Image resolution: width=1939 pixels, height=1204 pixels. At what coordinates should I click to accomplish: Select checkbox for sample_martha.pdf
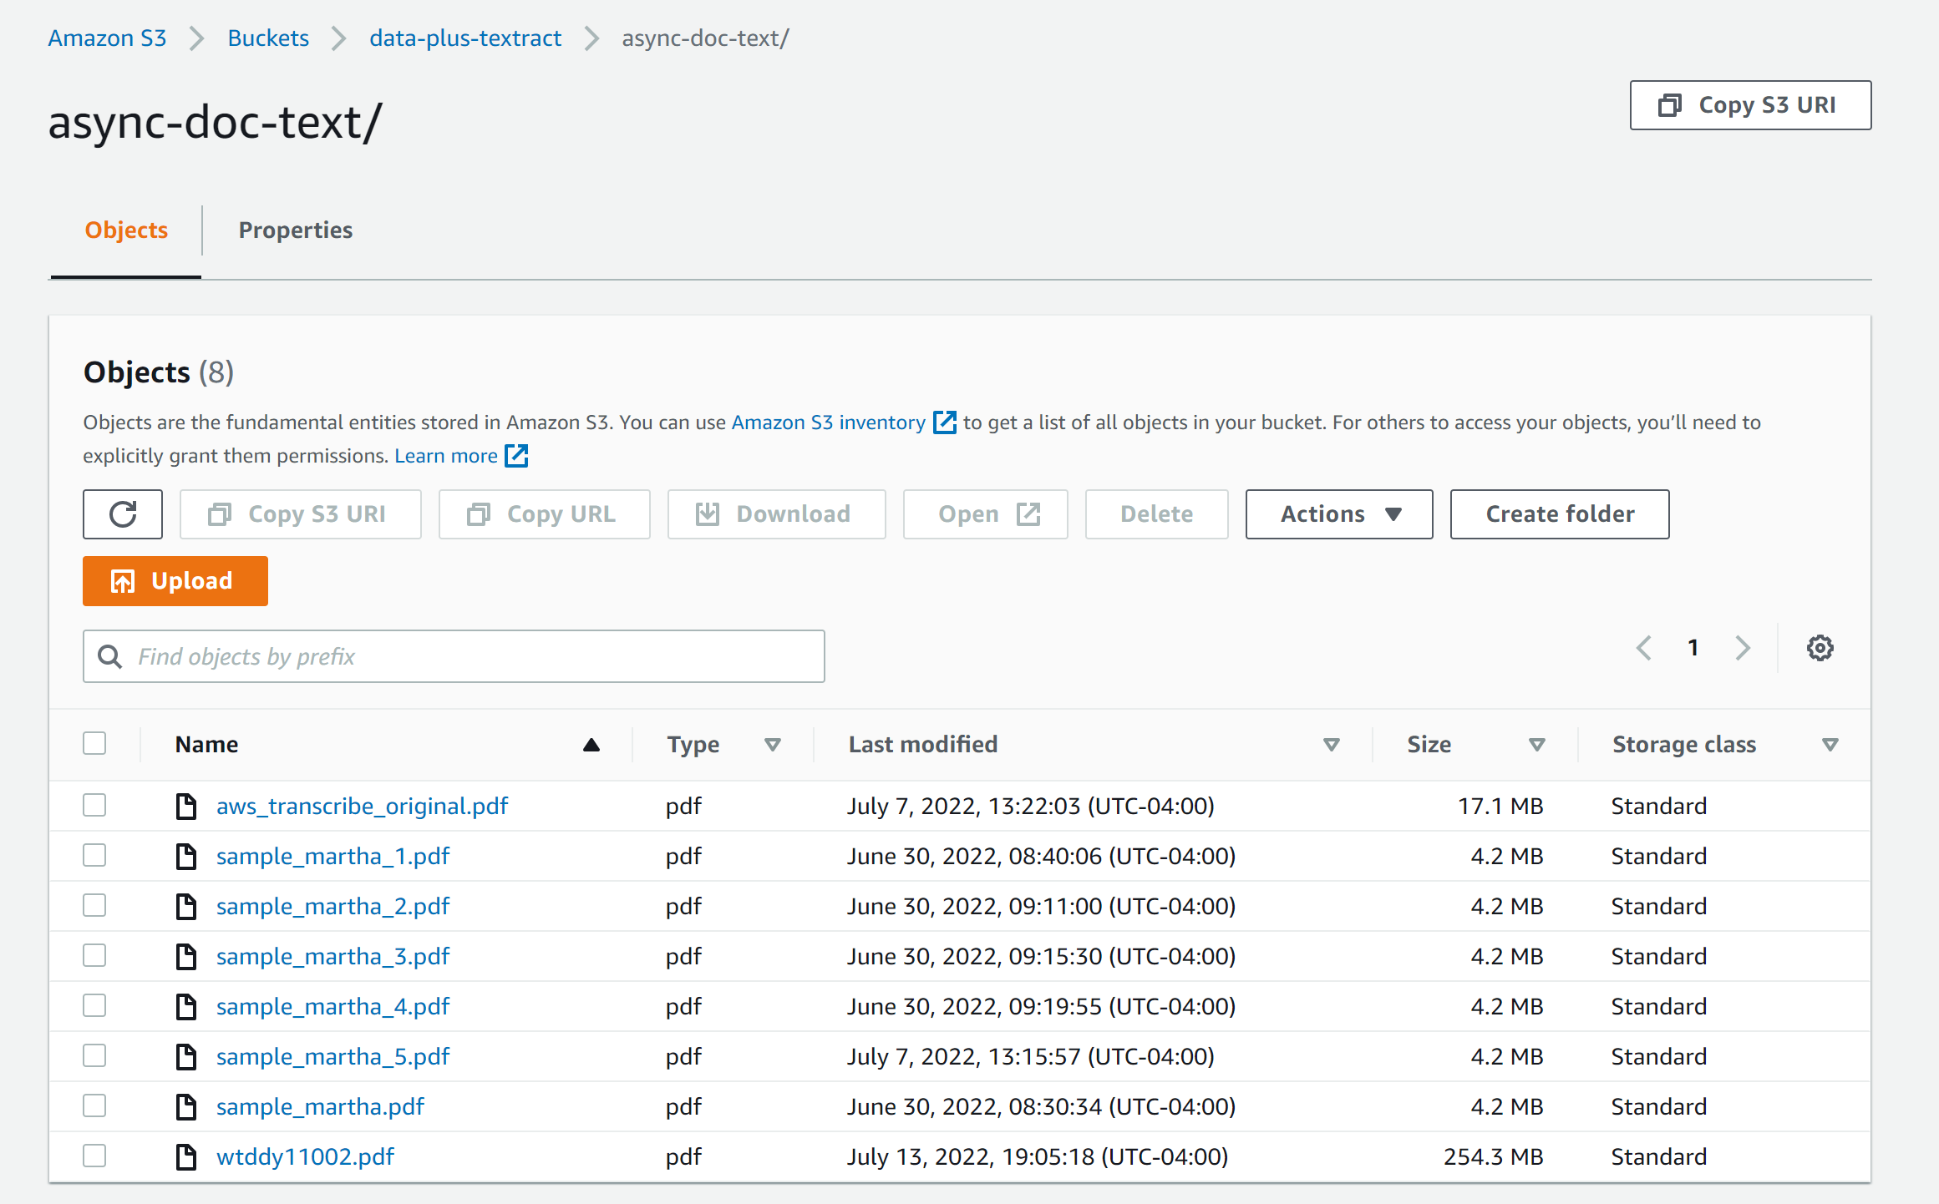pyautogui.click(x=94, y=1105)
